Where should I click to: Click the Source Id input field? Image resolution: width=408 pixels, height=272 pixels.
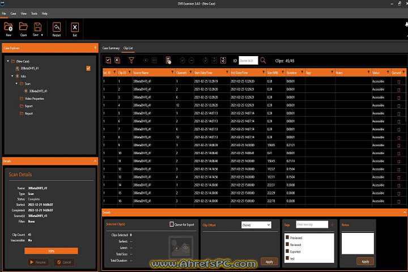(248, 61)
